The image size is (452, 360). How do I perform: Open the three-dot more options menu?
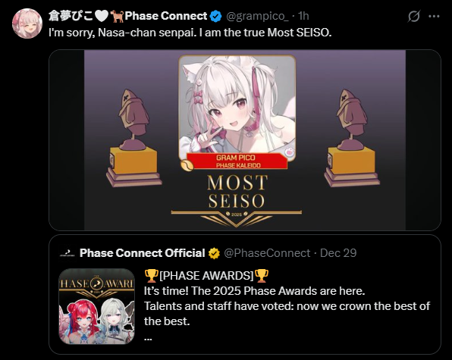[434, 17]
